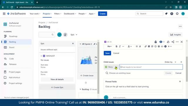Image resolution: width=188 pixels, height=106 pixels.
Task: Open Jira settings gear icon
Action: pos(177,14)
